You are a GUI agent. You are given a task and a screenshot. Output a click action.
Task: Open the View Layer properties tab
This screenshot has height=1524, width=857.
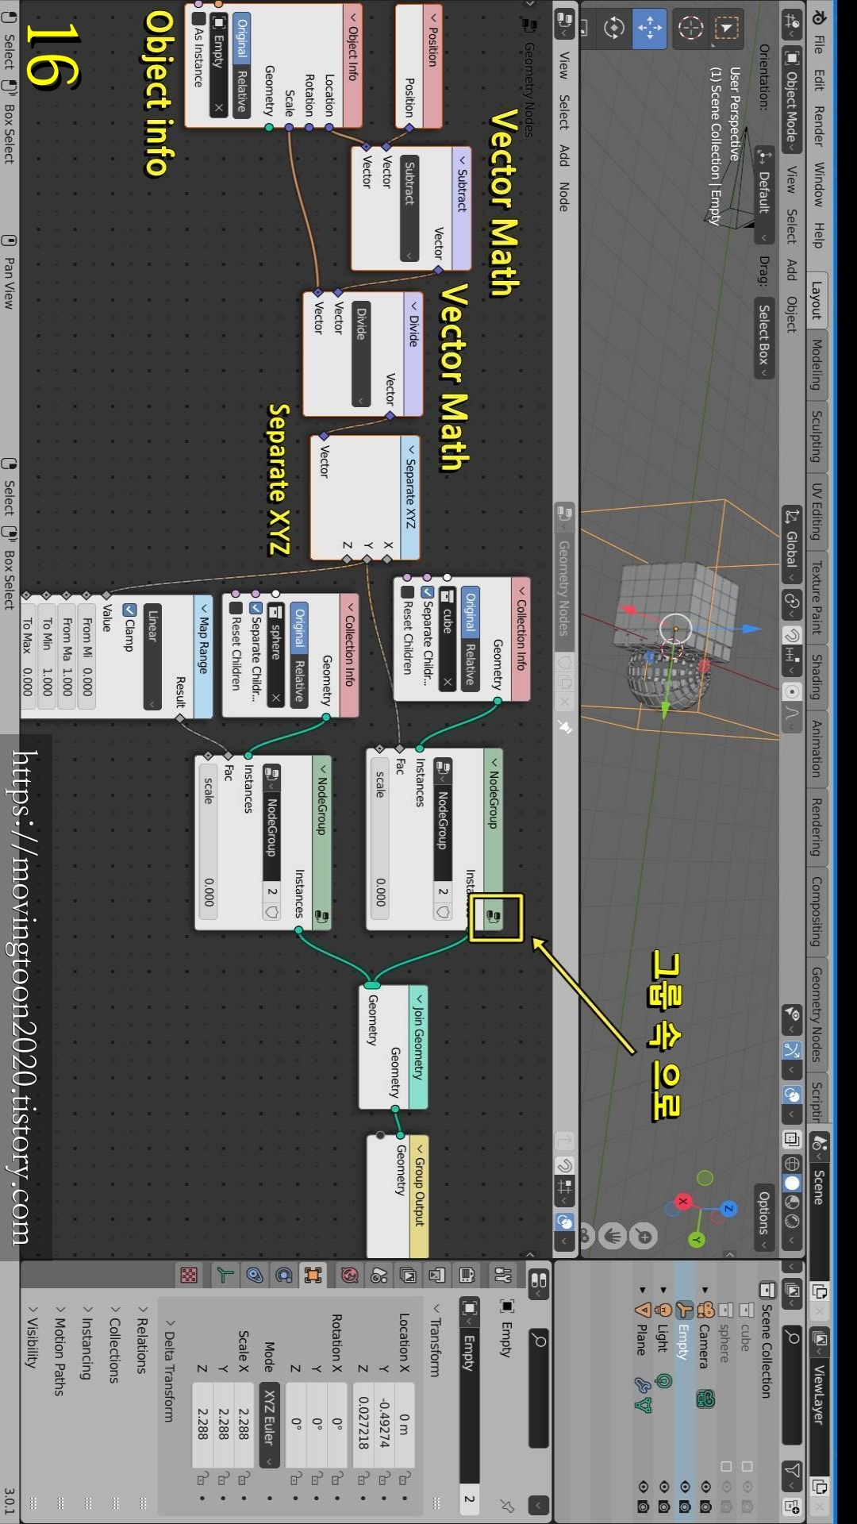point(409,1275)
